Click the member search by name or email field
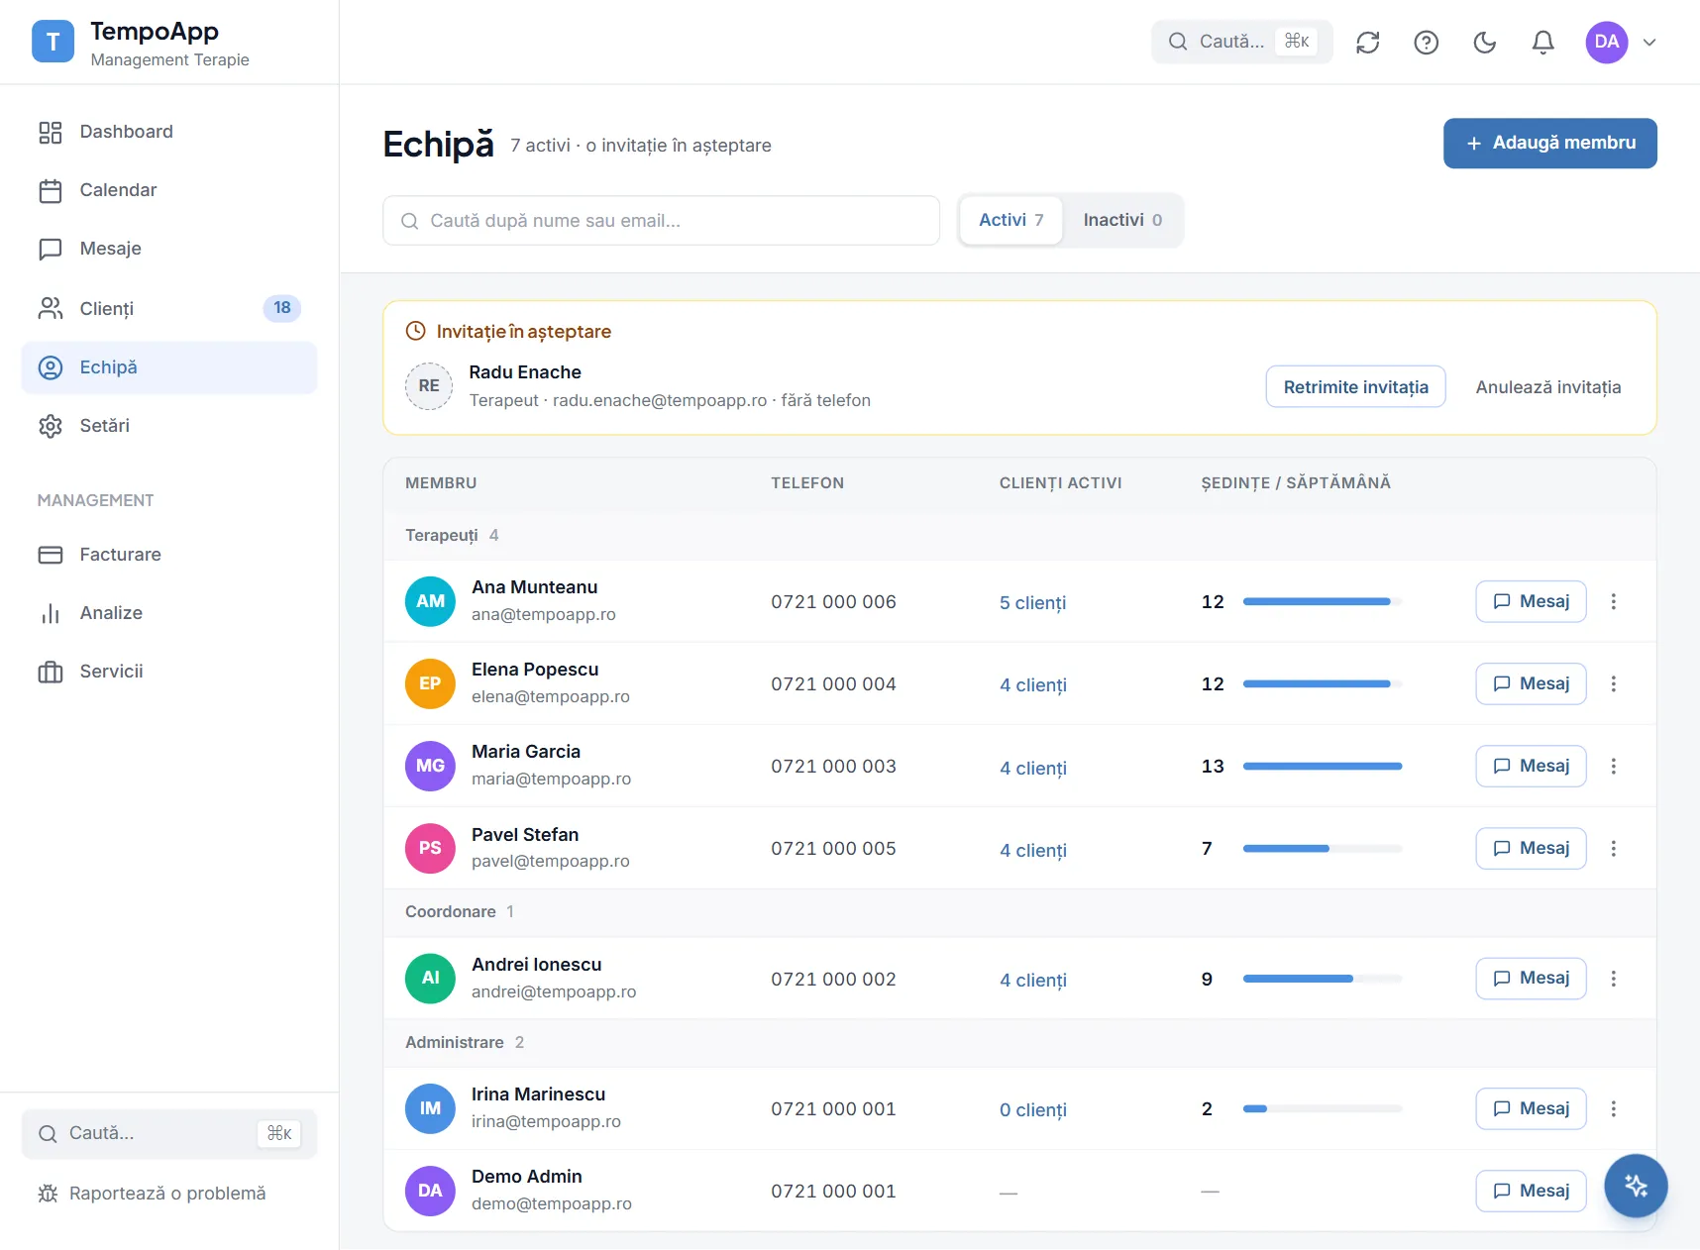Screen dimensions: 1700x1250 661,220
